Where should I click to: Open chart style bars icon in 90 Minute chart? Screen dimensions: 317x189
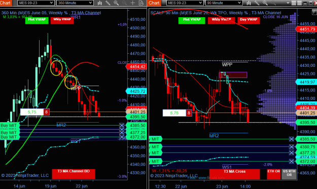(x=249, y=3)
